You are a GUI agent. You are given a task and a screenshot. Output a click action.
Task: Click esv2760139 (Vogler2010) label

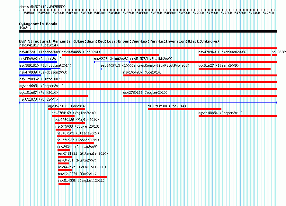click(x=145, y=93)
